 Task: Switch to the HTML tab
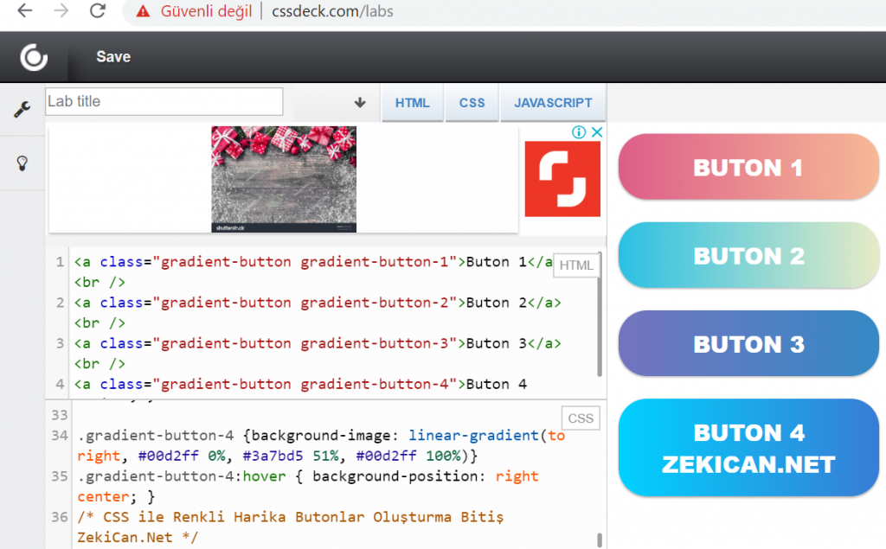pos(412,103)
